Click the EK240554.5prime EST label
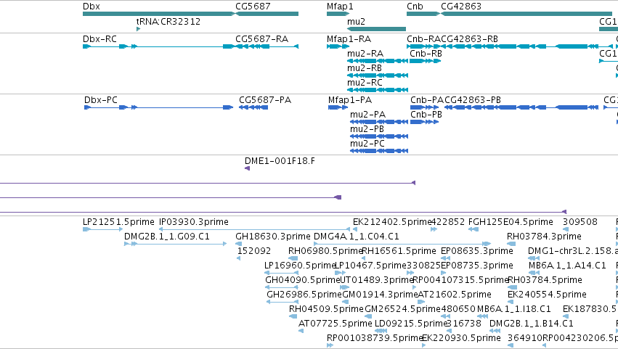 [547, 295]
